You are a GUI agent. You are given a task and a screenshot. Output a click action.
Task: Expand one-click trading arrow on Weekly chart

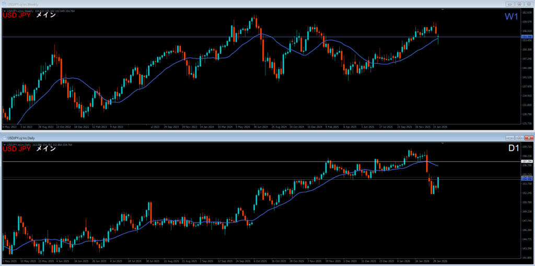click(x=4, y=11)
